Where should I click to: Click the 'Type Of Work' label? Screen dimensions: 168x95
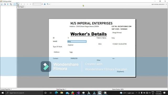click(x=57, y=47)
